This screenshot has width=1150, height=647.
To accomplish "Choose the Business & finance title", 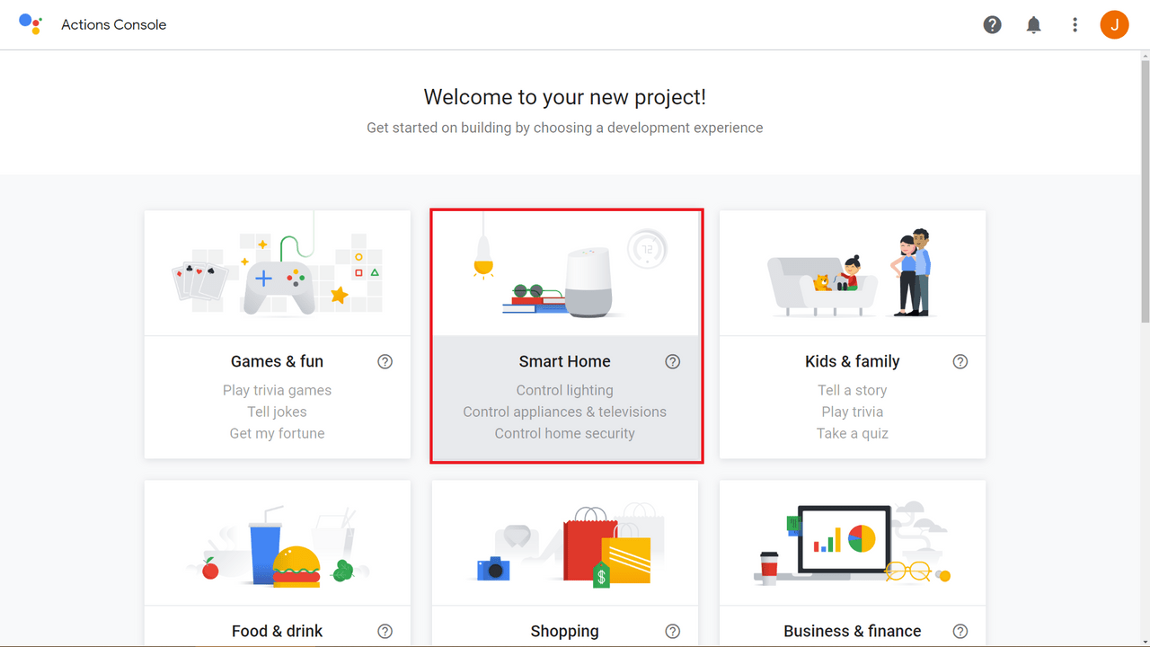I will coord(853,631).
